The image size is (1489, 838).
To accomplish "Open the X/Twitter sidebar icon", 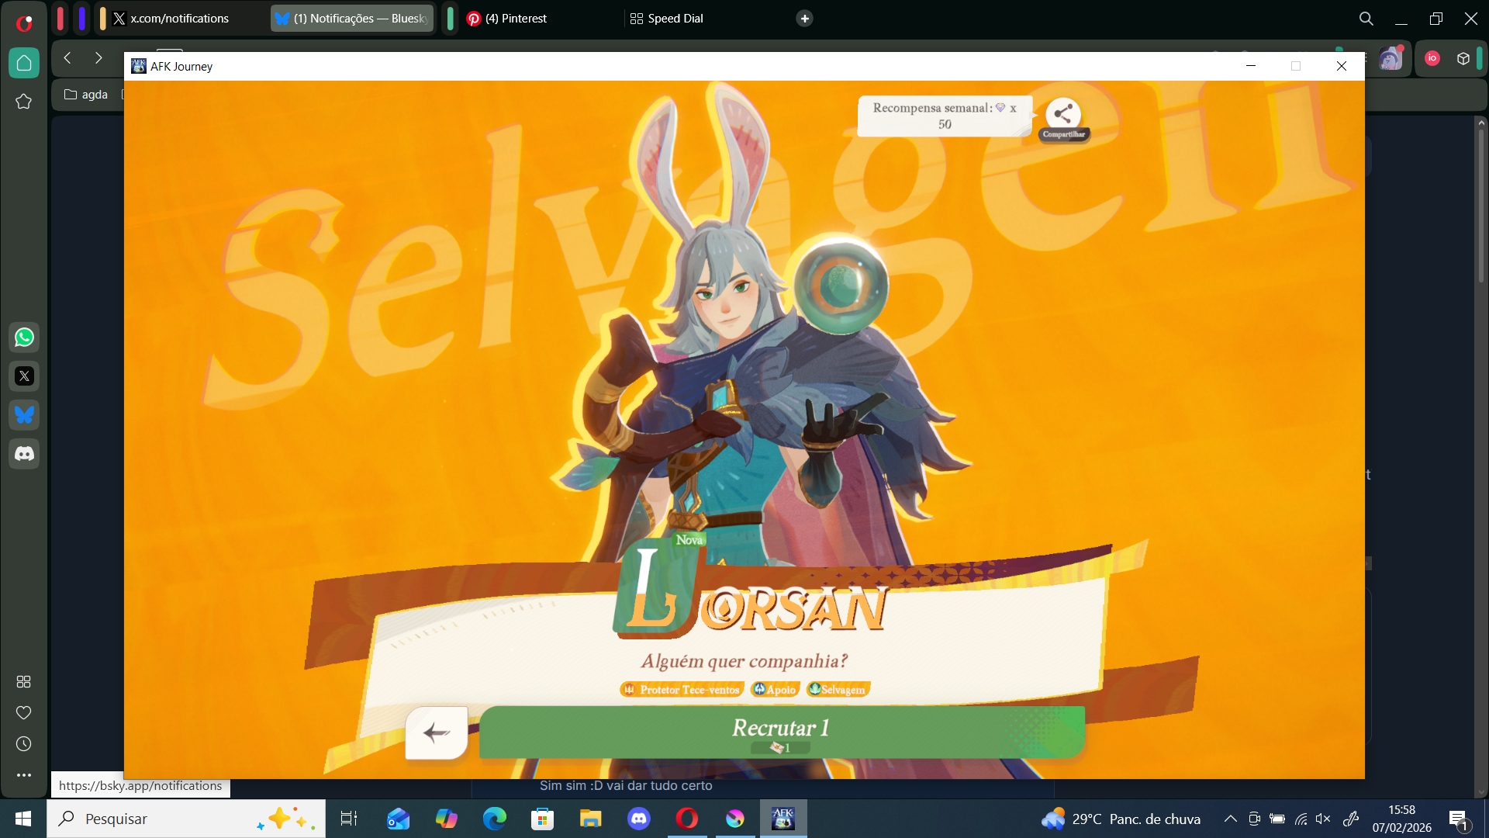I will 24,376.
